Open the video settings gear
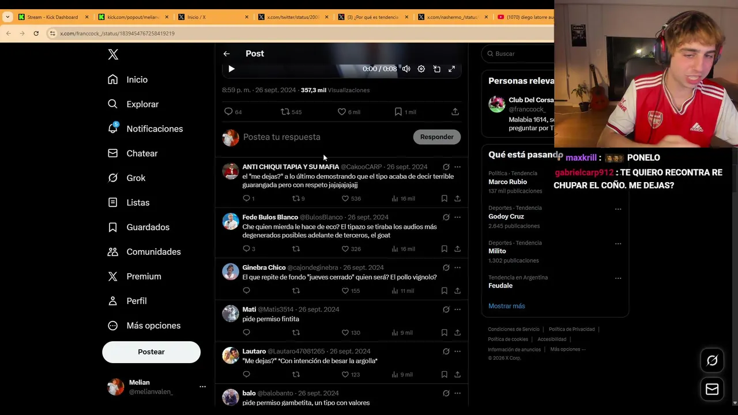Viewport: 738px width, 415px height. tap(421, 69)
